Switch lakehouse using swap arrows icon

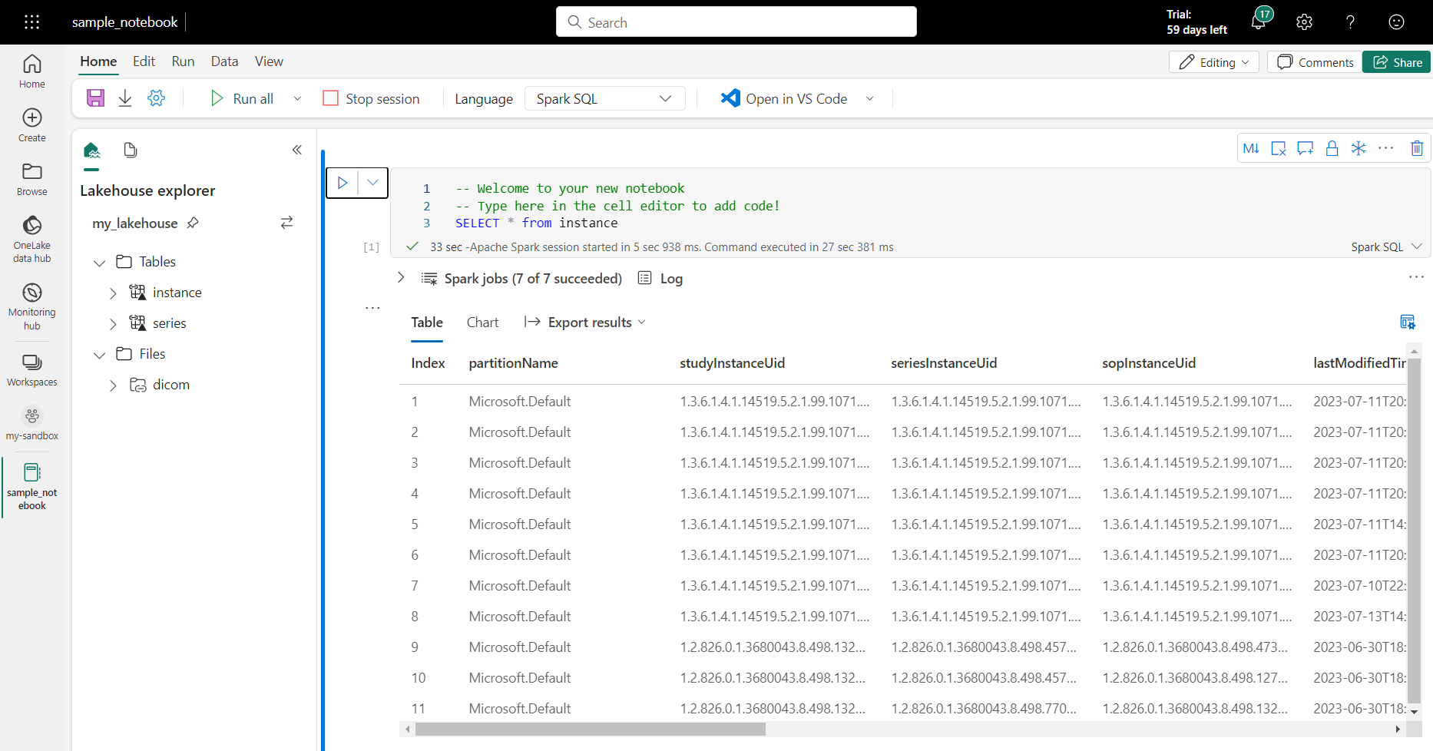coord(286,223)
